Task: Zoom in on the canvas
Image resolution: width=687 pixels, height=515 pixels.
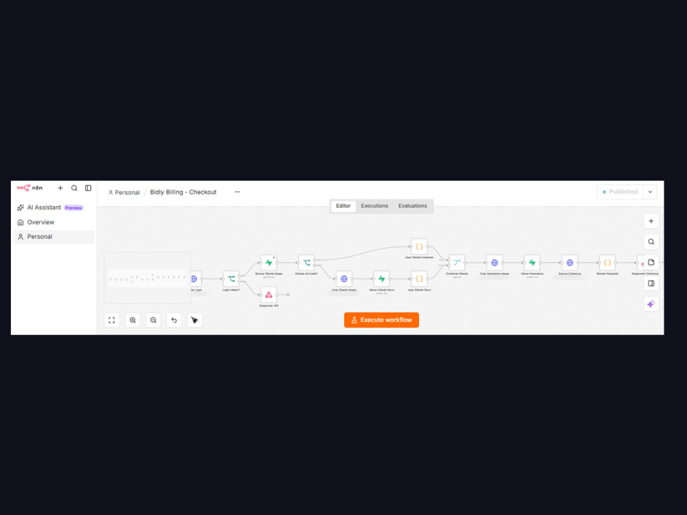Action: click(x=133, y=320)
